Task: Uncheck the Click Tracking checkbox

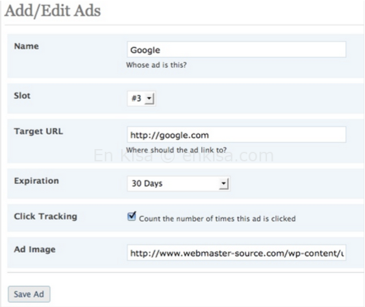Action: pos(131,216)
